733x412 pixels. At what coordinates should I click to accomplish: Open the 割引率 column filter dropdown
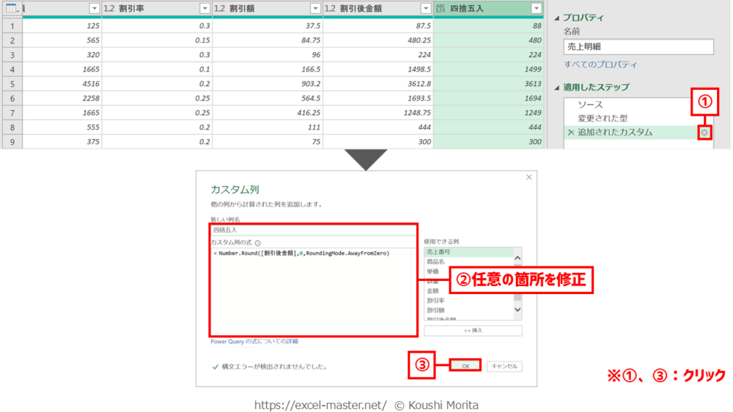tap(205, 8)
